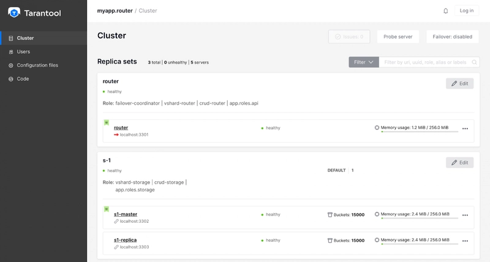Click the Log in button

tap(467, 11)
